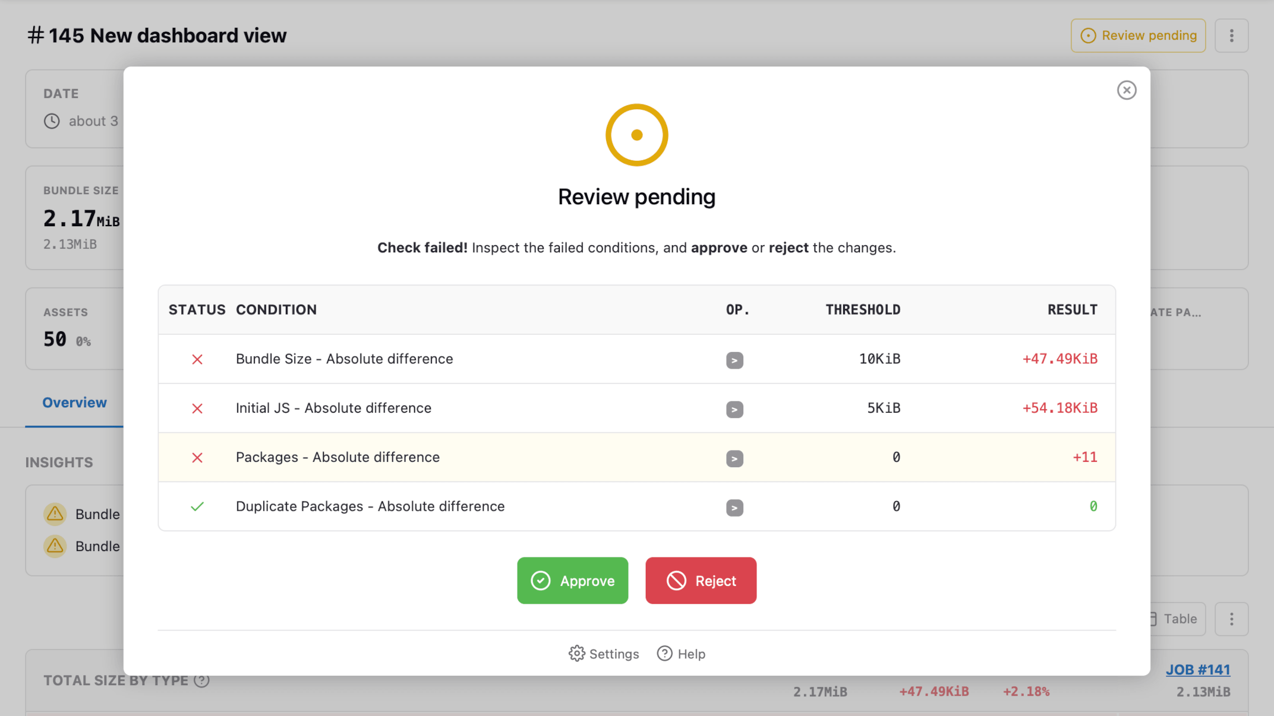The width and height of the screenshot is (1274, 716).
Task: Open Help via the question mark icon
Action: click(x=664, y=653)
